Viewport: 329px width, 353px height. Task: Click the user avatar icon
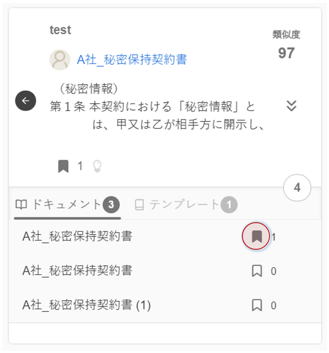click(59, 60)
